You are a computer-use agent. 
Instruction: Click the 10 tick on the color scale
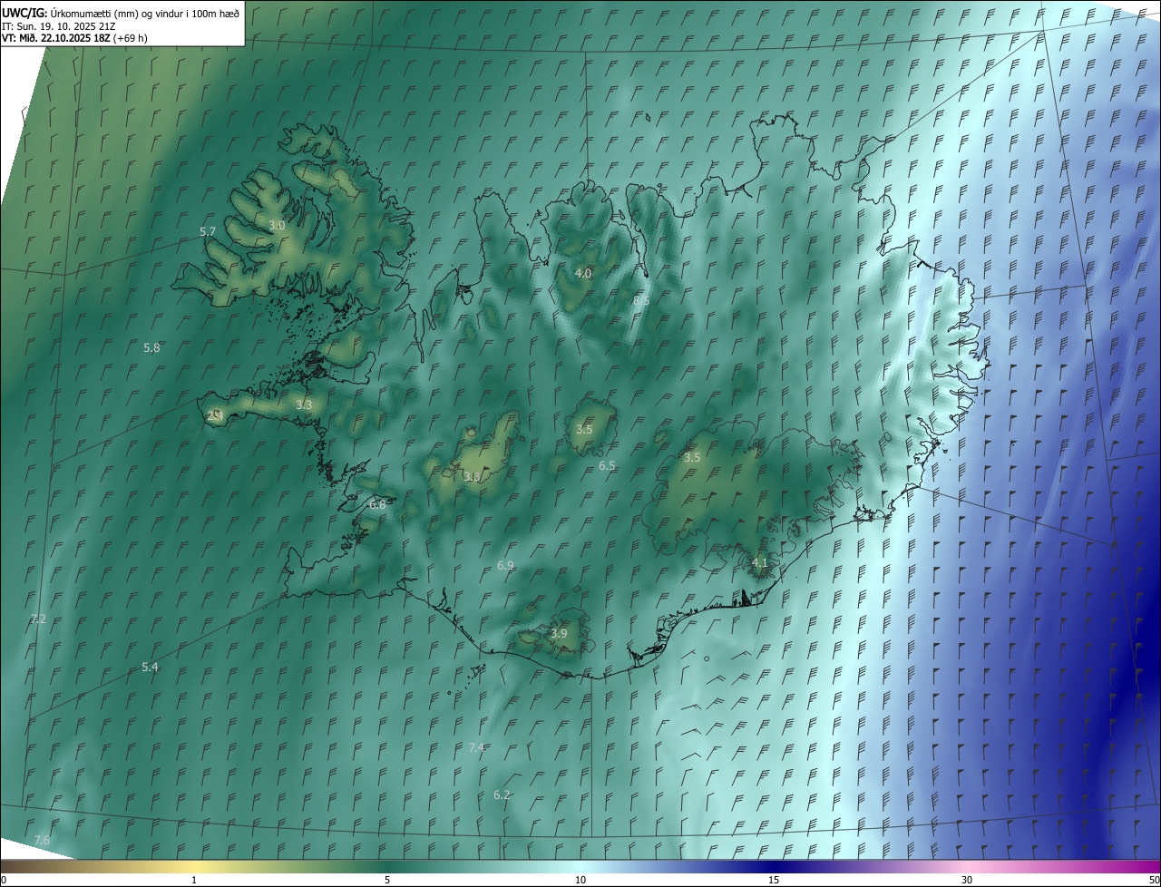(x=580, y=880)
